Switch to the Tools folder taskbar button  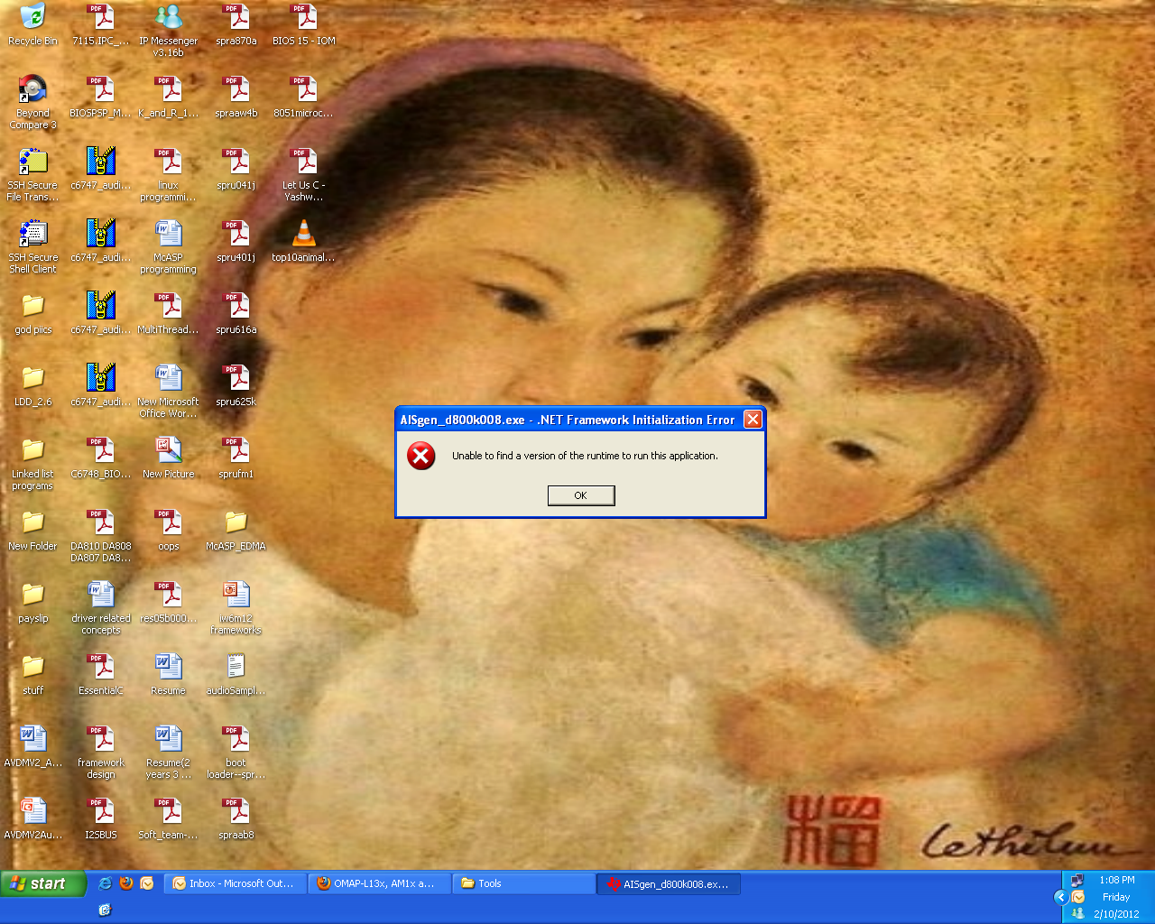524,883
